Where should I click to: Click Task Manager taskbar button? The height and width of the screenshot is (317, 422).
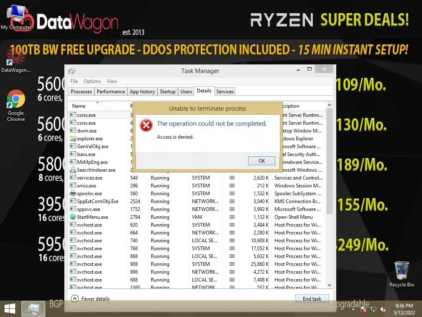(33, 309)
